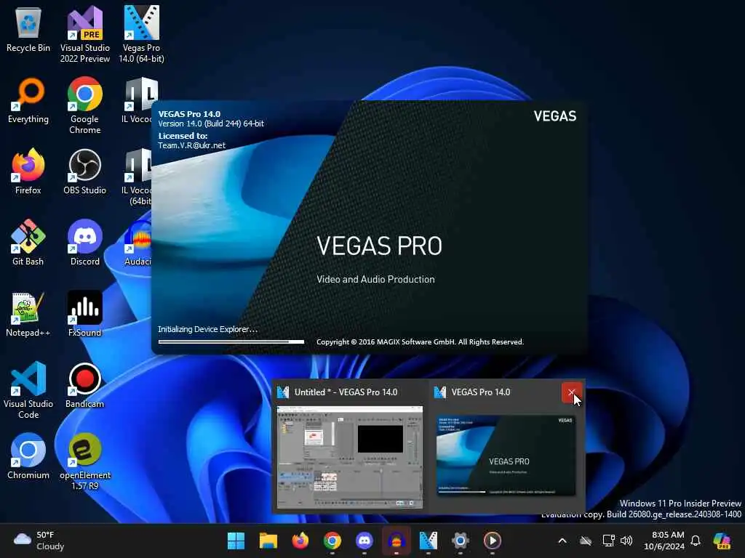Select the Firefox desktop shortcut

click(x=28, y=171)
